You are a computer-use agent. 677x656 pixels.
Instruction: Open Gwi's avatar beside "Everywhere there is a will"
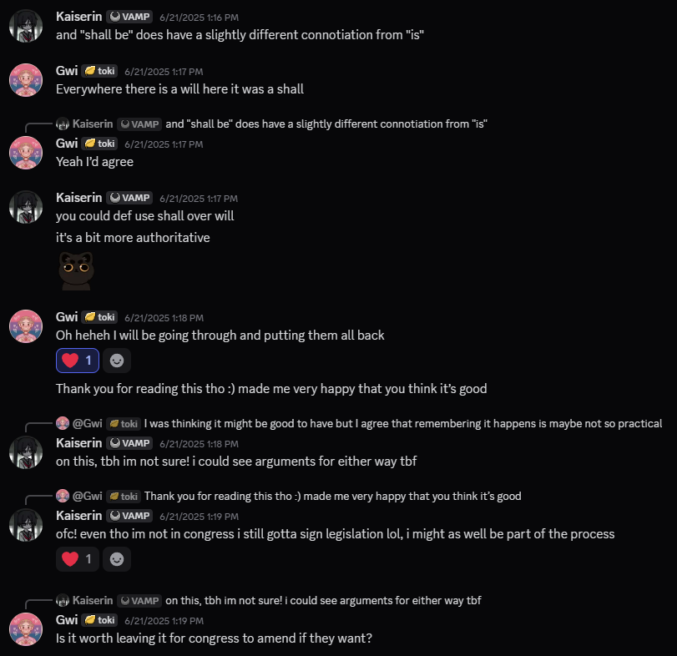[25, 79]
